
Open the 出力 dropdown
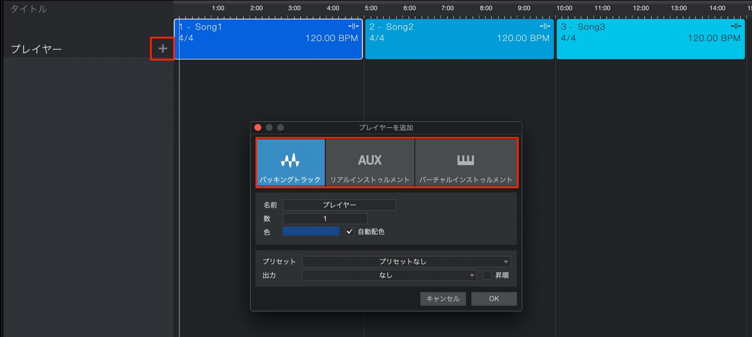(389, 275)
